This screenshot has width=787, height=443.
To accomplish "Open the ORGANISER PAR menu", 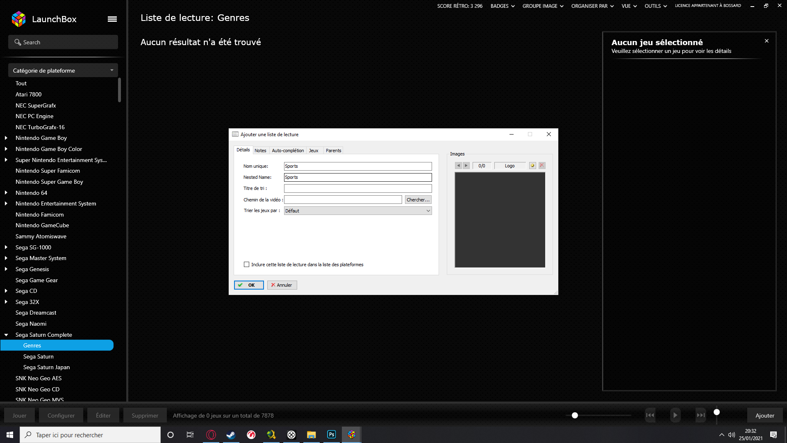I will click(x=592, y=6).
